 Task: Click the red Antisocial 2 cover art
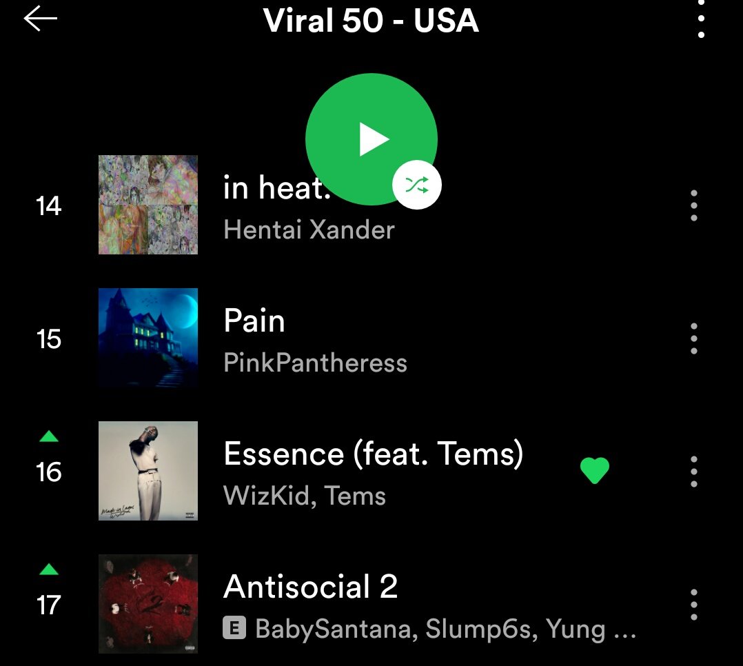(x=147, y=604)
